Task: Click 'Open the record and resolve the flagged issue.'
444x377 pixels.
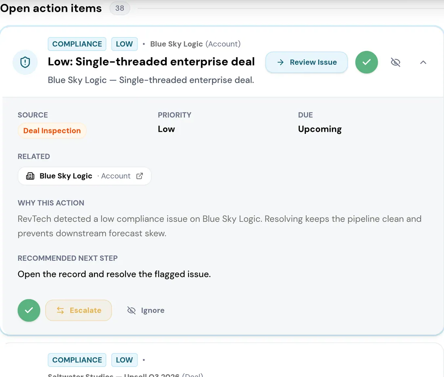Action: [x=114, y=274]
